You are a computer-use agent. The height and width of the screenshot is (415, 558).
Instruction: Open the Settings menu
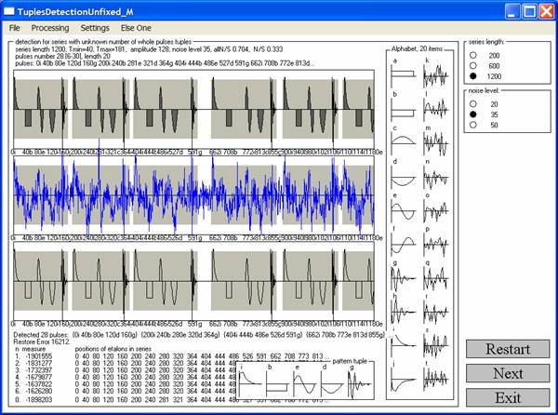click(x=95, y=28)
